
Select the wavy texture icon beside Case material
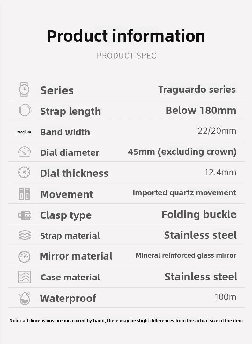tap(24, 277)
